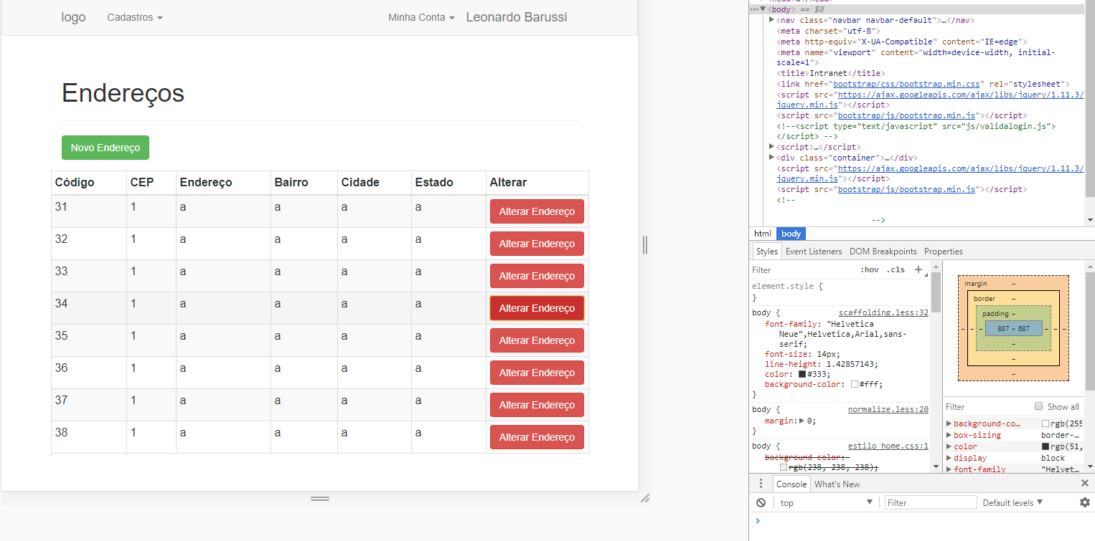Screen dimensions: 1095x541
Task: Open the DOM Breakpoints tab
Action: 883,252
